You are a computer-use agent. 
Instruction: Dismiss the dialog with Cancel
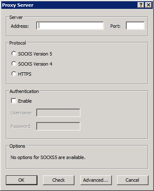(133, 180)
